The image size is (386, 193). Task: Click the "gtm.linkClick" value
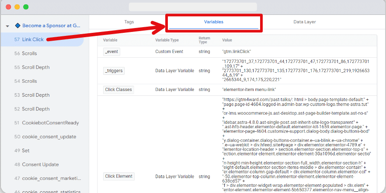tap(236, 52)
